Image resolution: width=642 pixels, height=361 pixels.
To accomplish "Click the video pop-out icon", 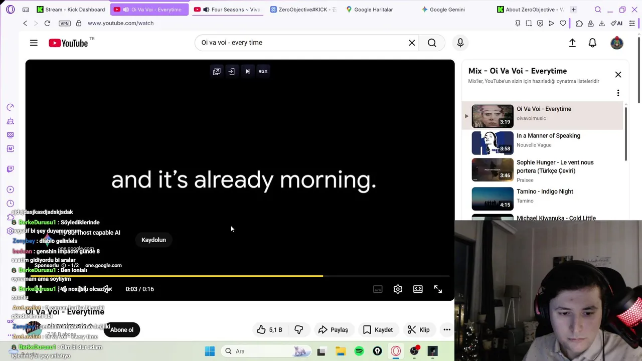I will [x=217, y=71].
